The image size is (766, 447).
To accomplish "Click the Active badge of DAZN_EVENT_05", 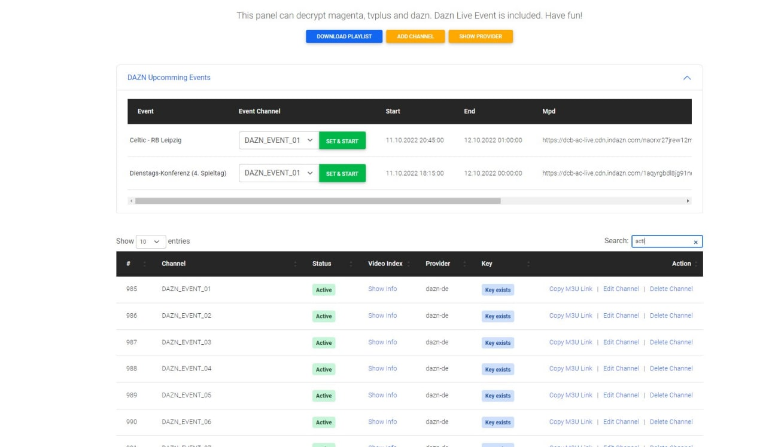I will (324, 396).
